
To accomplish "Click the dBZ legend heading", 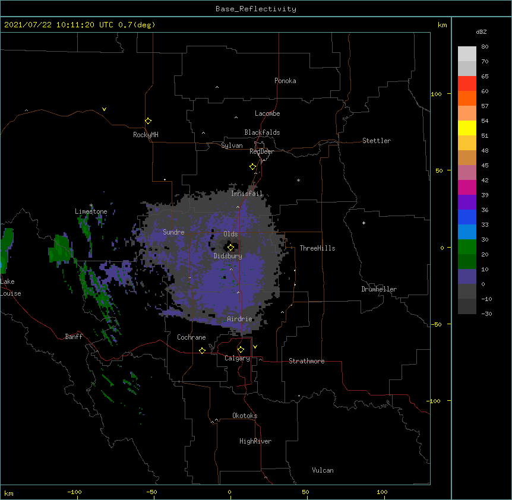I will 481,31.
